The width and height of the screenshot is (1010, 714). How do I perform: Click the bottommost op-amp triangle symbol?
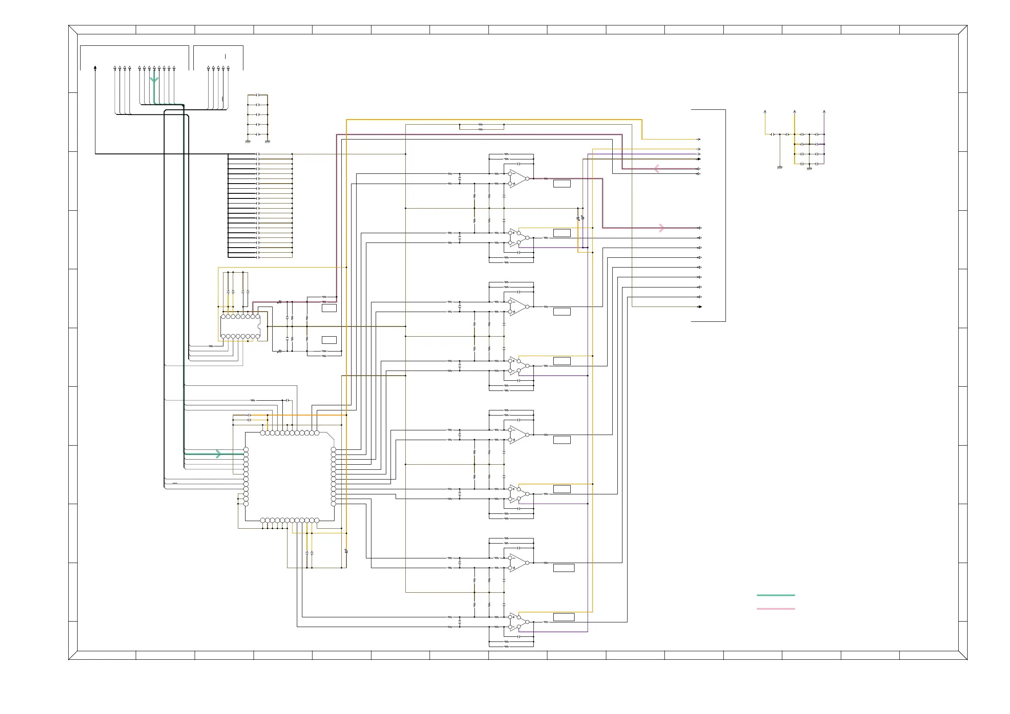coord(518,622)
